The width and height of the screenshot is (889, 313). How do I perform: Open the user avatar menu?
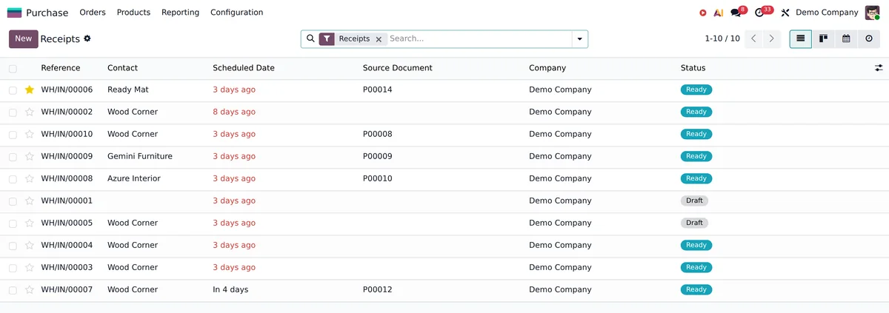point(872,13)
